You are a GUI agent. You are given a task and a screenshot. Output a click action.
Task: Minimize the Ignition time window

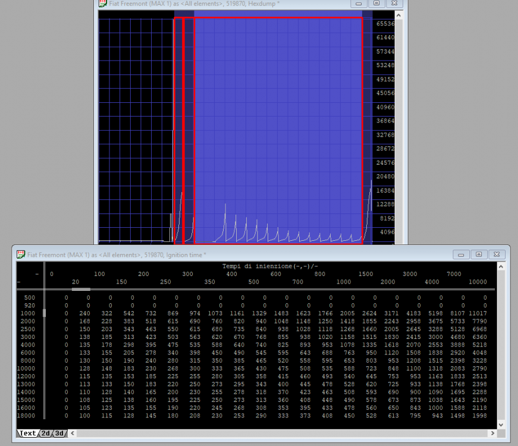click(460, 255)
